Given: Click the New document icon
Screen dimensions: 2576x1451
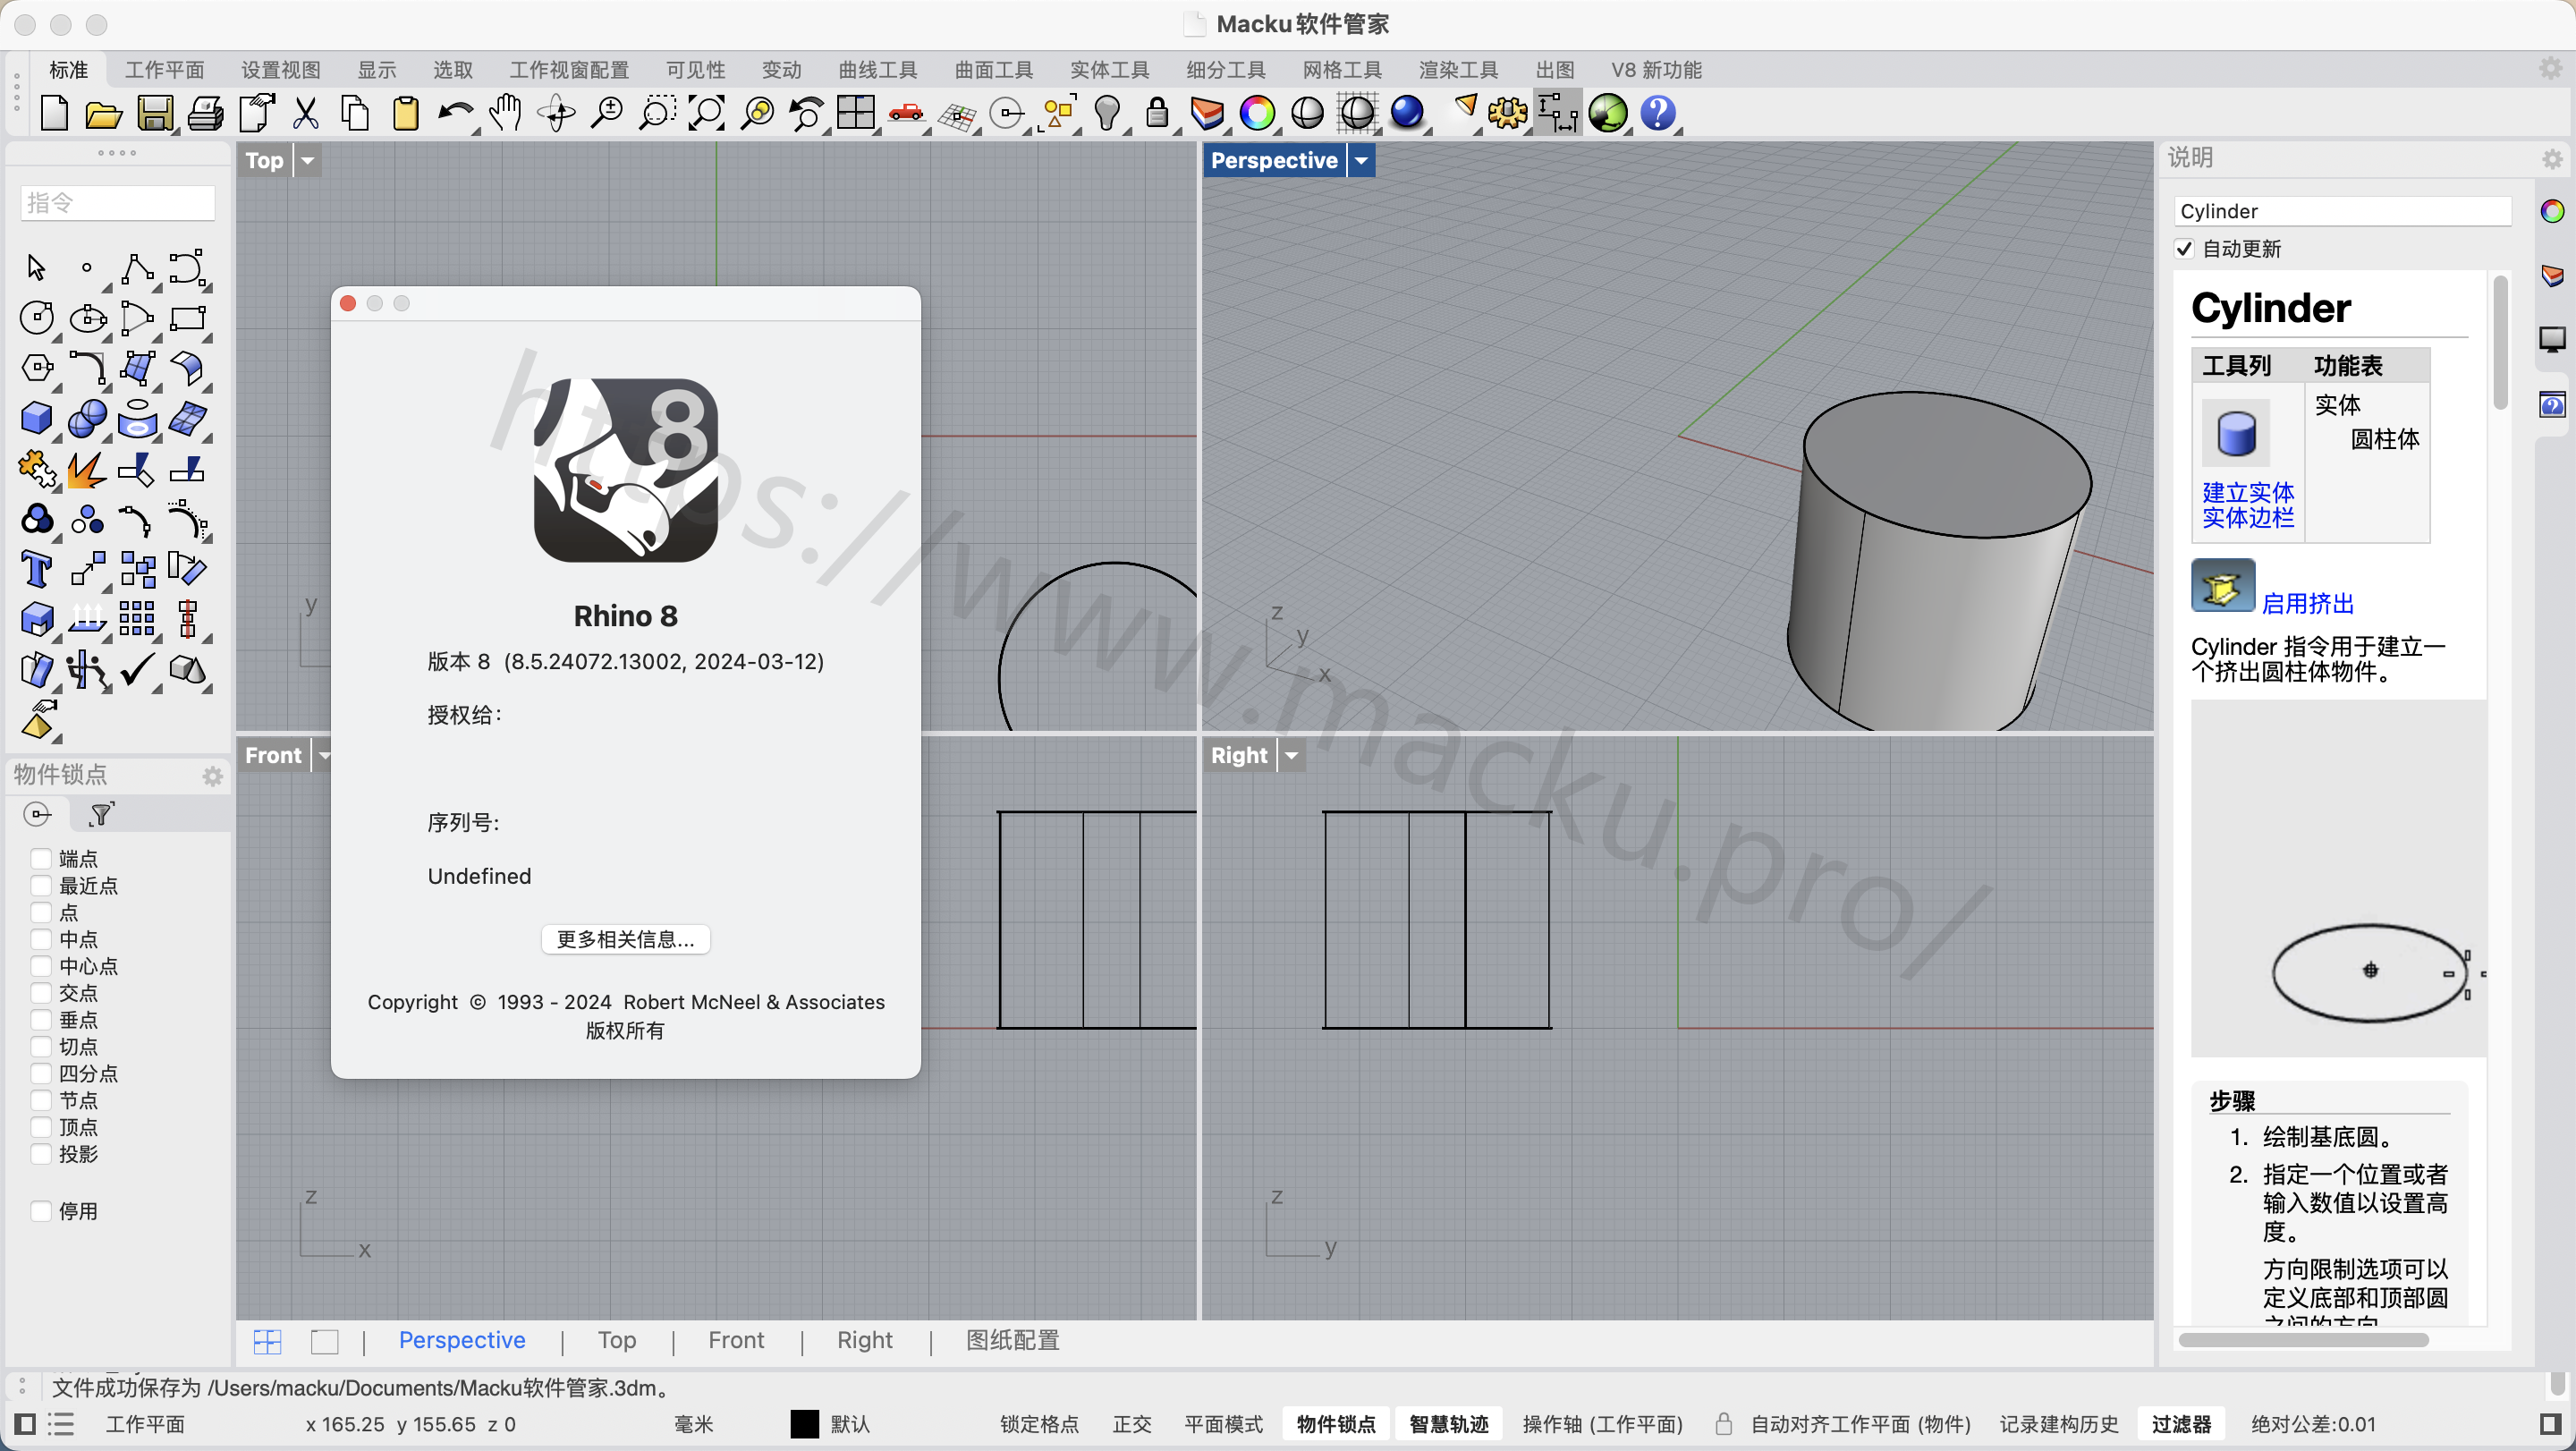Looking at the screenshot, I should click(x=54, y=113).
